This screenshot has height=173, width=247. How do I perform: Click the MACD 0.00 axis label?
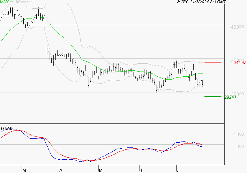tap(240, 146)
